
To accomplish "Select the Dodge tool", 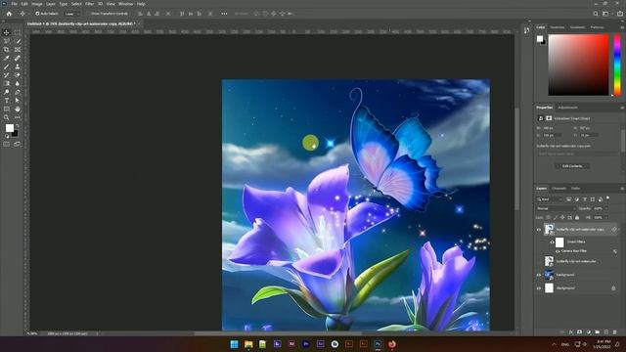I will click(7, 92).
